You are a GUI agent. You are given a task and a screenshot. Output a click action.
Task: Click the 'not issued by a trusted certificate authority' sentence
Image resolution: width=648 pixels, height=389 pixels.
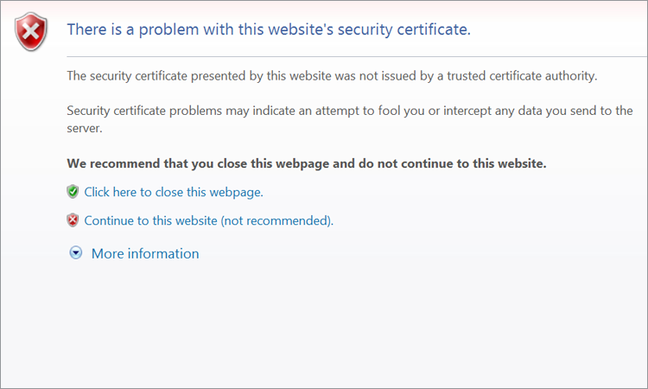click(x=332, y=76)
